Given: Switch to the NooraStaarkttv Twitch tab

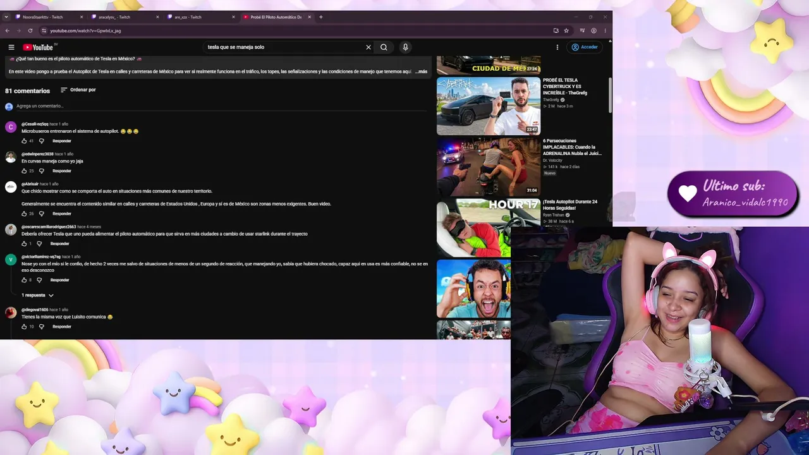Looking at the screenshot, I should [x=49, y=17].
